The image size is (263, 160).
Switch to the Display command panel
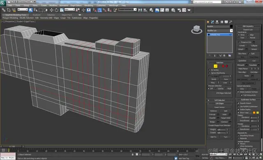pyautogui.click(x=226, y=22)
